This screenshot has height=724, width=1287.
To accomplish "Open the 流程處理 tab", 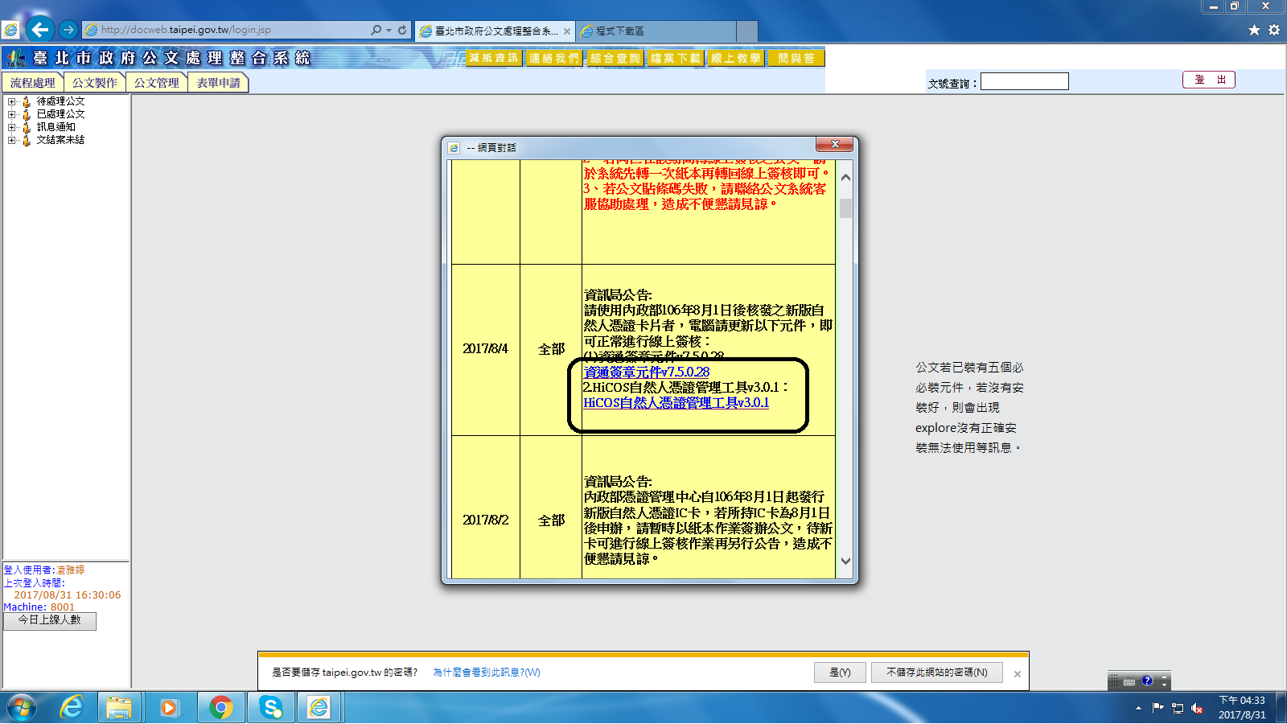I will [33, 83].
